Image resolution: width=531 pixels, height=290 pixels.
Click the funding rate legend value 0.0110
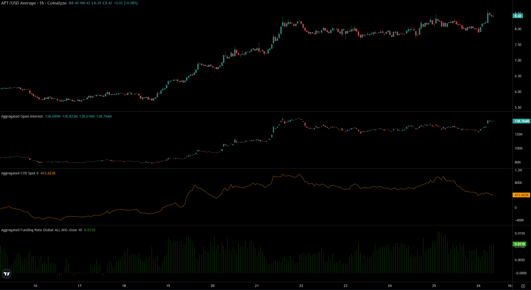[90, 230]
